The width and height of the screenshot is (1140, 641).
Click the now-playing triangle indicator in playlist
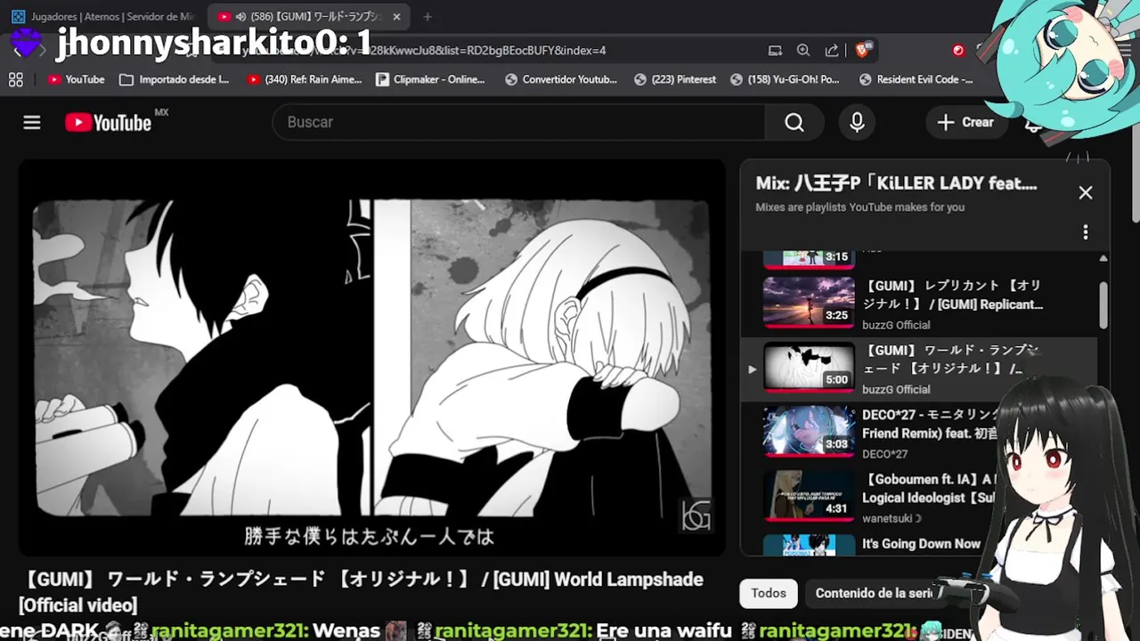click(x=752, y=369)
